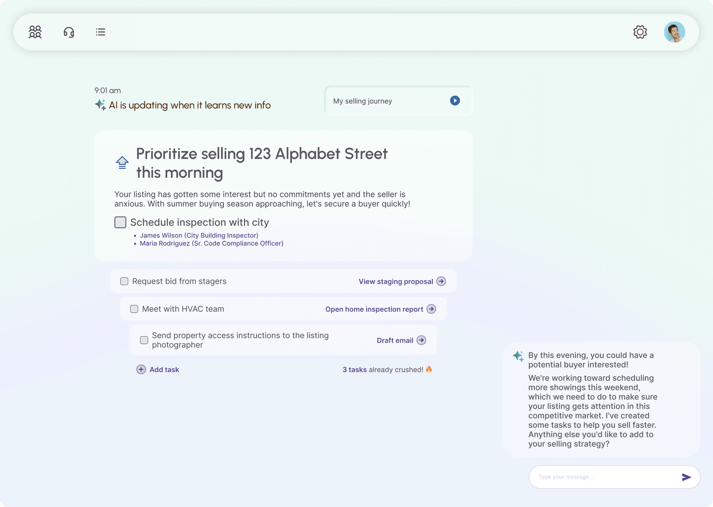
Task: Click the AI sparkle icon beside updating status
Action: click(100, 105)
